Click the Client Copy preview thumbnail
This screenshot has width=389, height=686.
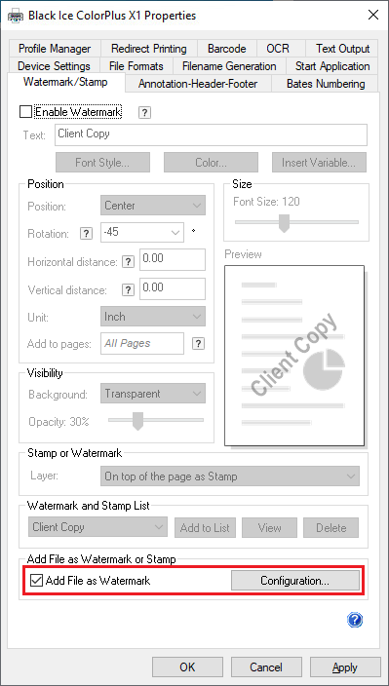pos(294,356)
